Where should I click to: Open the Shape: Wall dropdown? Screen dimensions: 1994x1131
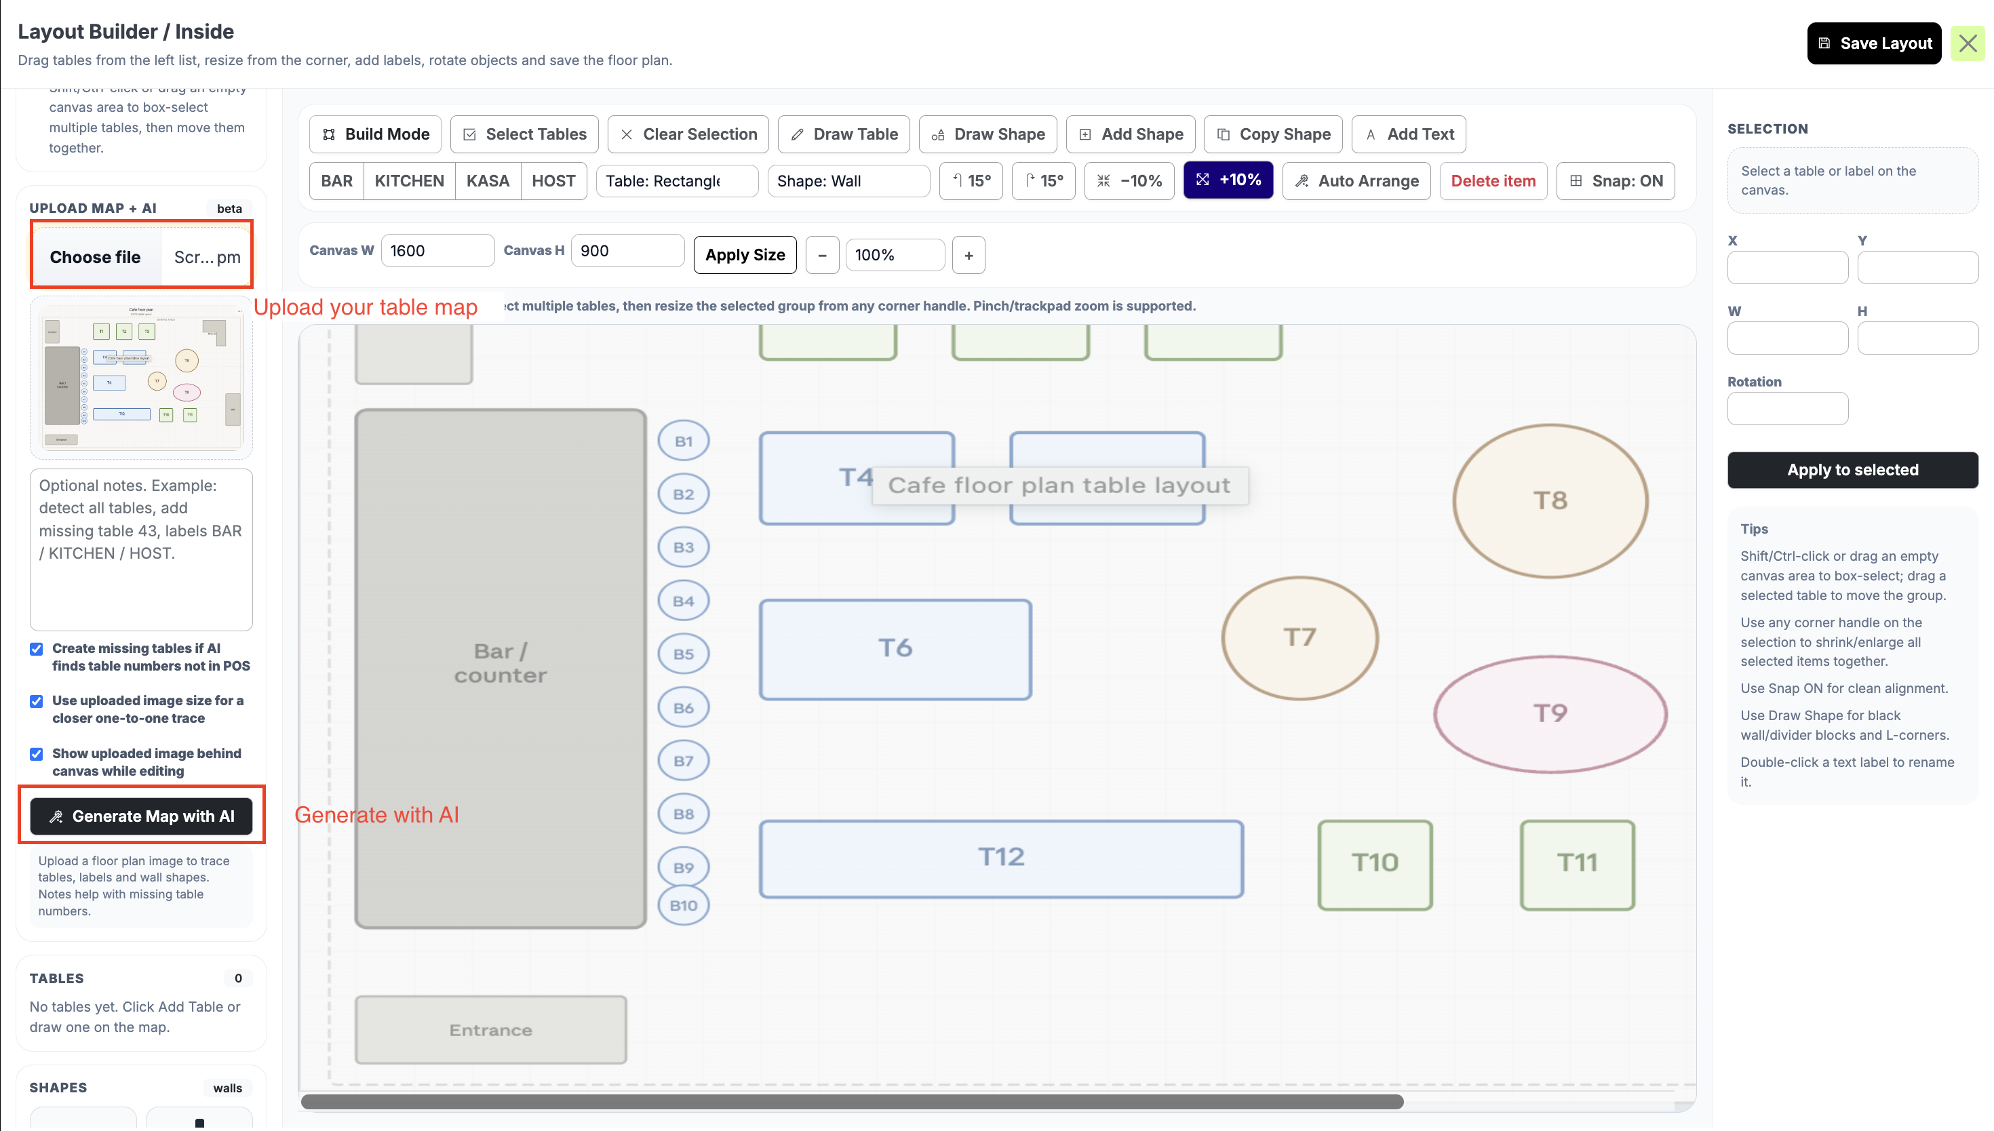849,181
